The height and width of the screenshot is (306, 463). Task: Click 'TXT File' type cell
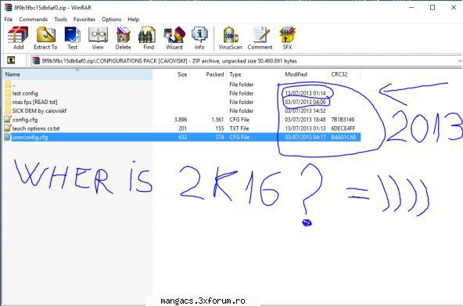239,128
